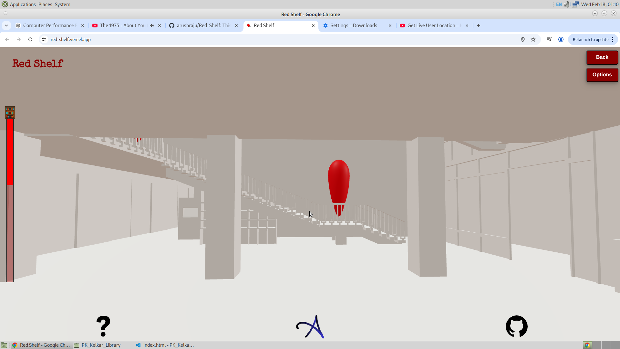The width and height of the screenshot is (620, 349).
Task: Open Chrome three-dot menu
Action: [613, 39]
